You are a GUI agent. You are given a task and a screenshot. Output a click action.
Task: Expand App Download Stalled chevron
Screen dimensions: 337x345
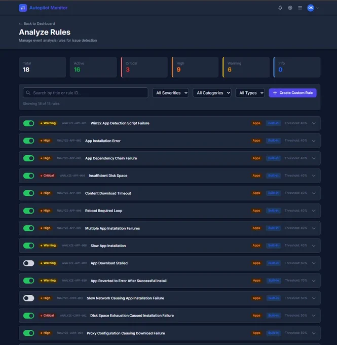click(314, 263)
